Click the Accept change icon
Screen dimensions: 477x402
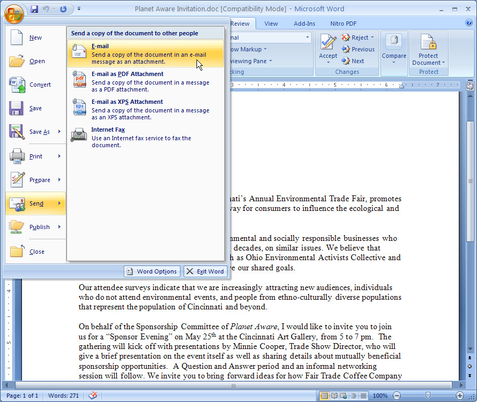coord(328,43)
